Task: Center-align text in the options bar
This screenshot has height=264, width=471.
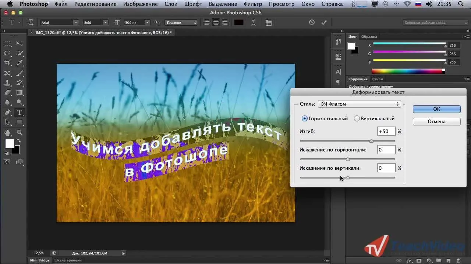Action: (x=216, y=22)
